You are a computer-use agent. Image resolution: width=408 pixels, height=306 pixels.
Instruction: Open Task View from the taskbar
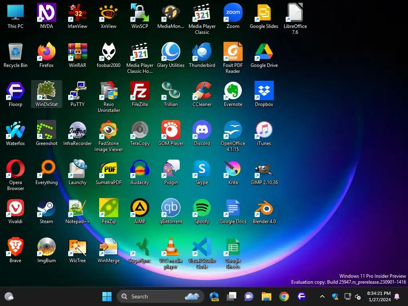pos(231,296)
